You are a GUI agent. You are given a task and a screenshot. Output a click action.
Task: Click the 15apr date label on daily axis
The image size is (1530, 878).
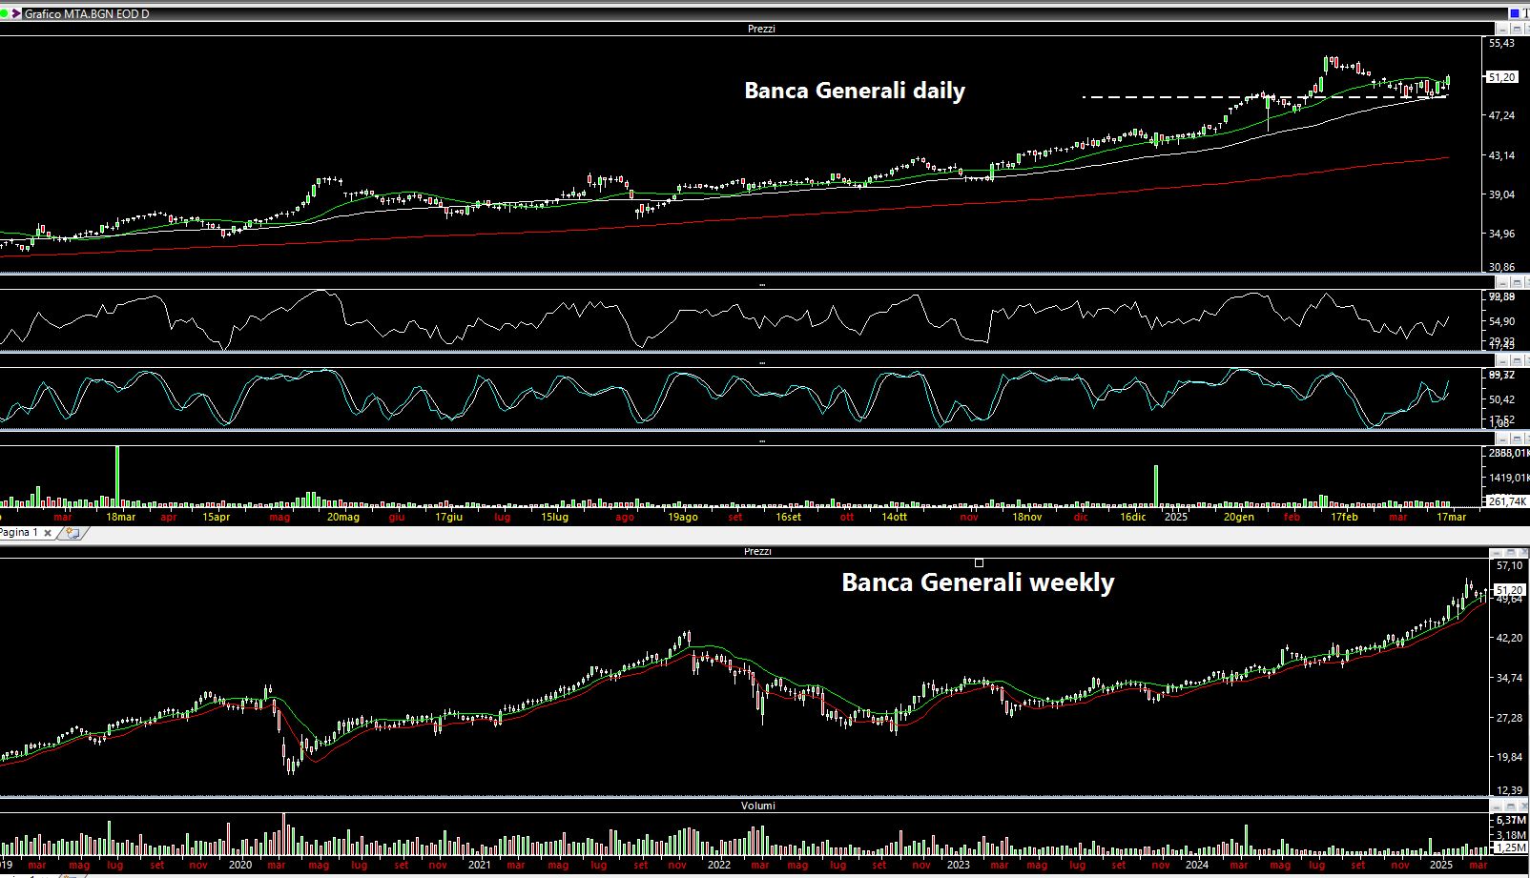tap(217, 517)
